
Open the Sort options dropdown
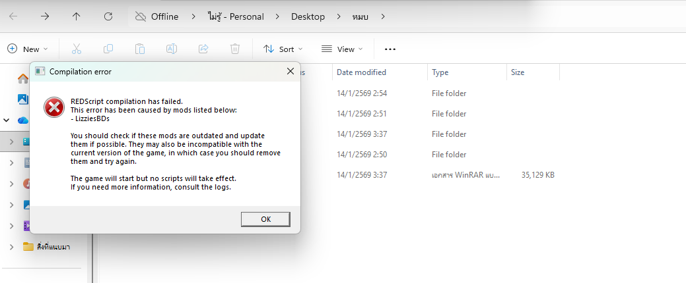coord(283,49)
